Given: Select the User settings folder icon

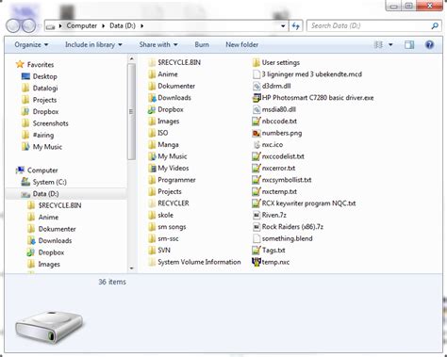Looking at the screenshot, I should [257, 62].
